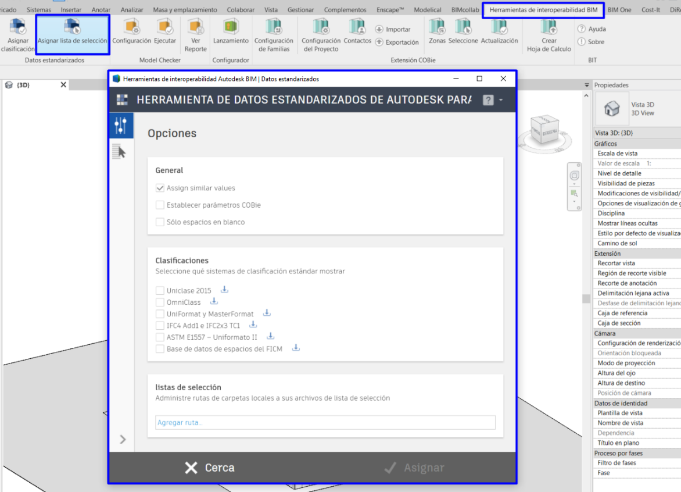Open Model Checker Configuración tool
The image size is (681, 492).
(131, 32)
